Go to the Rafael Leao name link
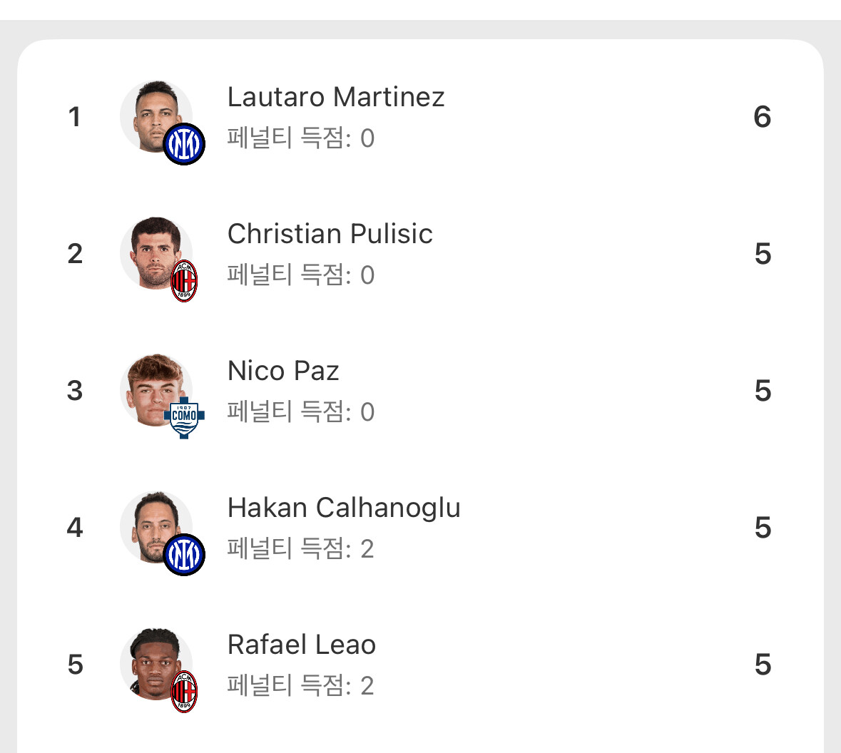 point(302,645)
